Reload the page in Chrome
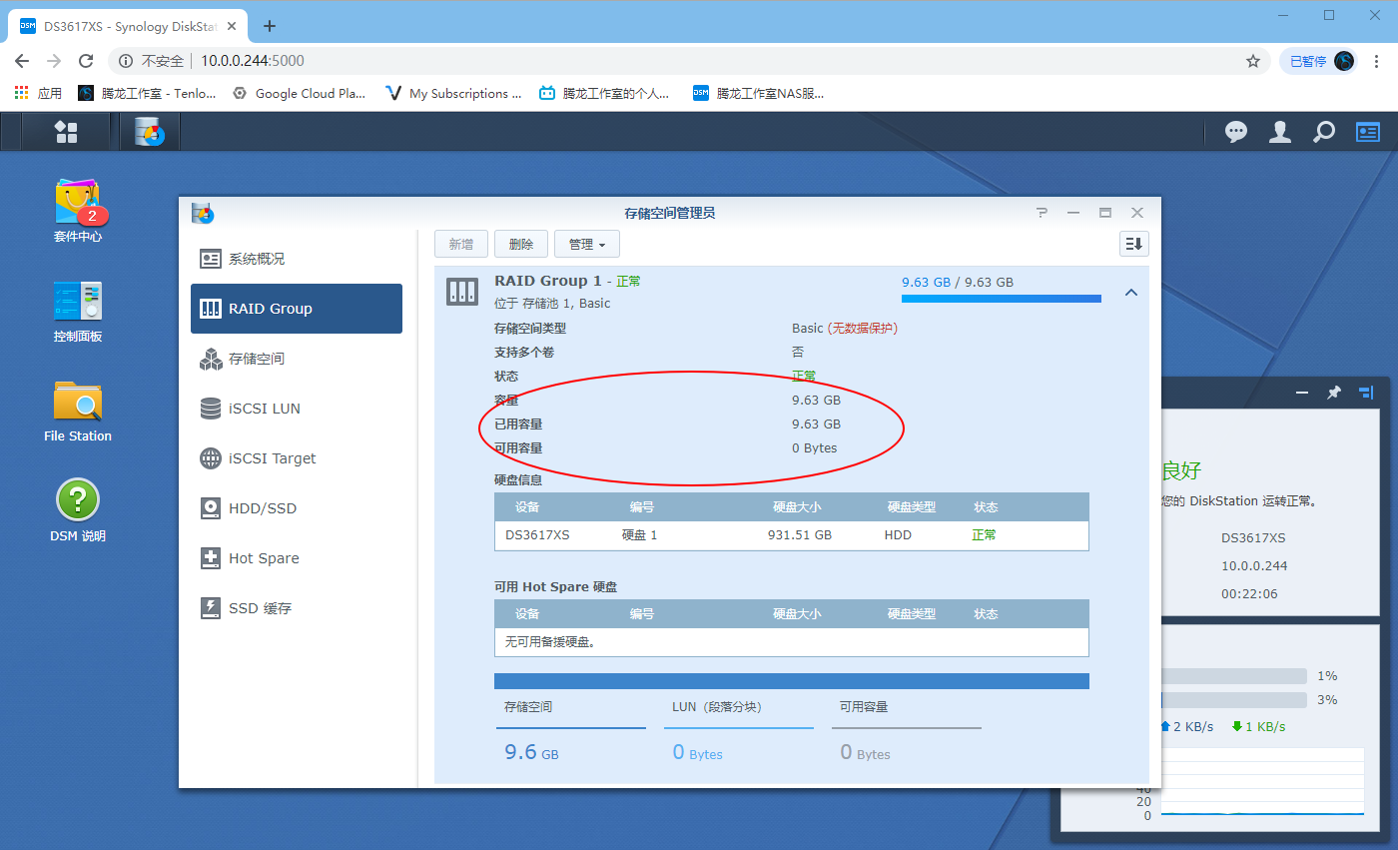The width and height of the screenshot is (1398, 850). [x=86, y=61]
